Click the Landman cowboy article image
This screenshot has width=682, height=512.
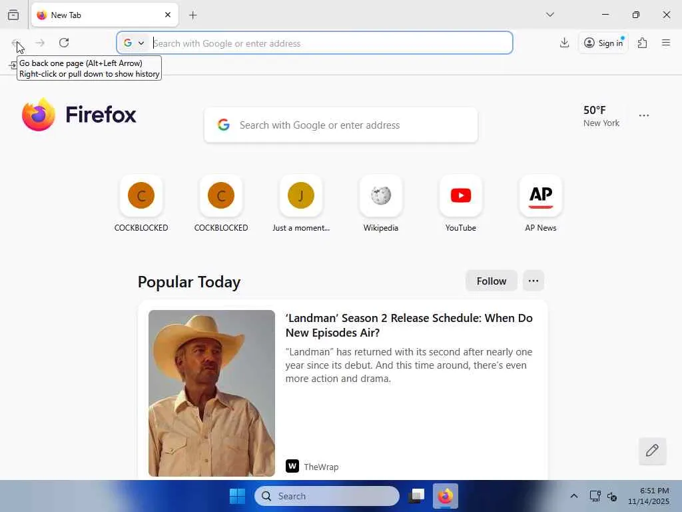coord(211,393)
